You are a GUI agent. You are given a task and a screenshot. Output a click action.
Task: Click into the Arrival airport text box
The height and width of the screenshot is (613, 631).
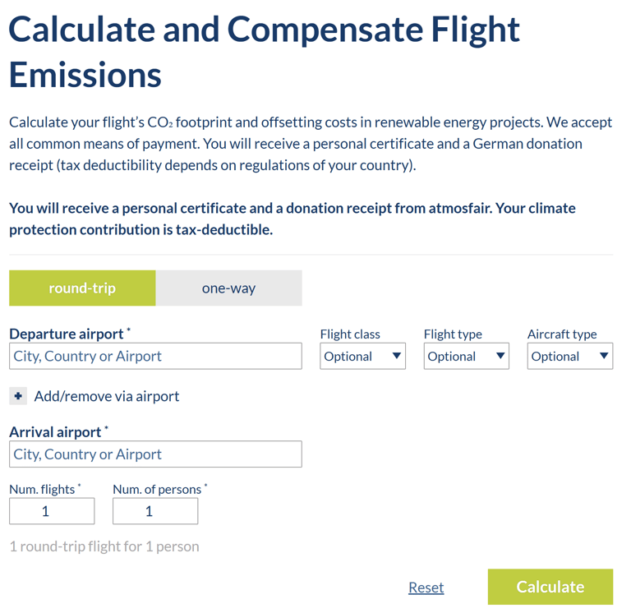pos(155,454)
